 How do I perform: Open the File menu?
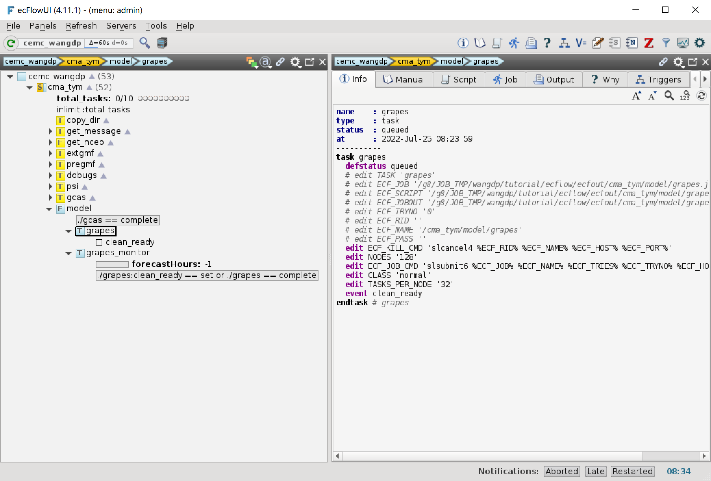pyautogui.click(x=13, y=26)
